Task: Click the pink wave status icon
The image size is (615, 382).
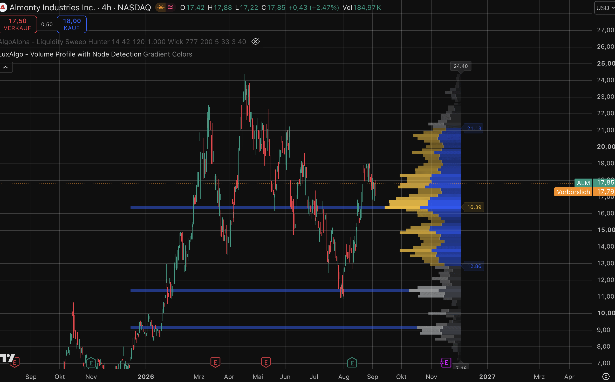Action: pyautogui.click(x=170, y=8)
